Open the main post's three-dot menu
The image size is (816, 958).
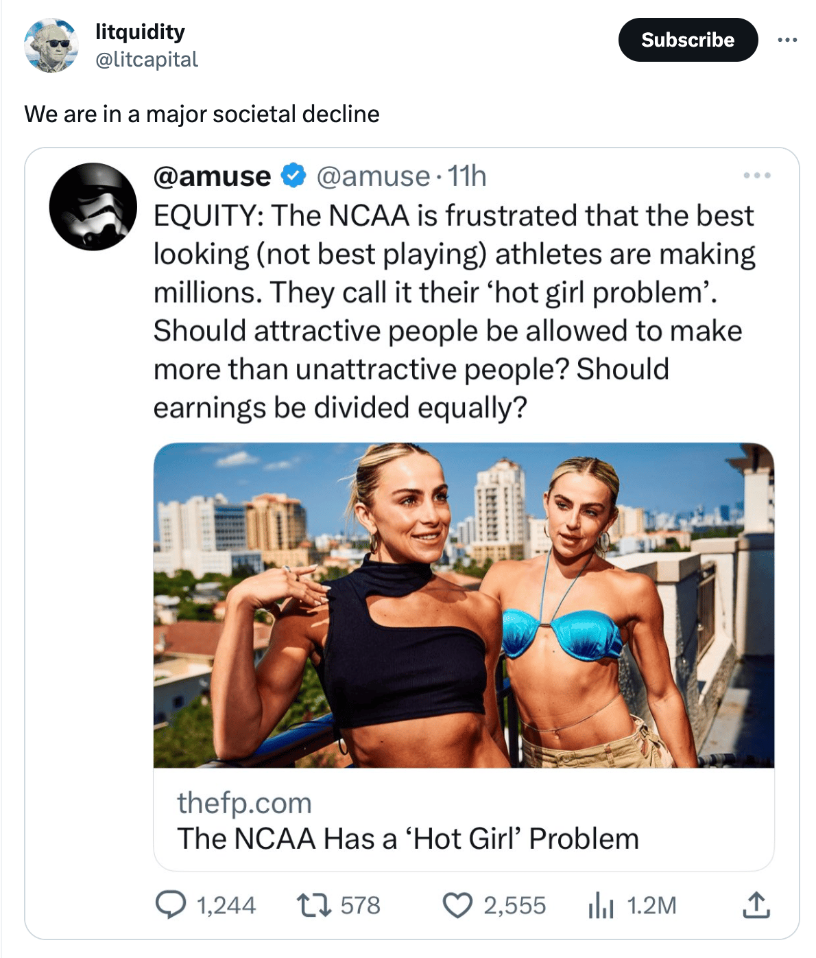tap(787, 40)
